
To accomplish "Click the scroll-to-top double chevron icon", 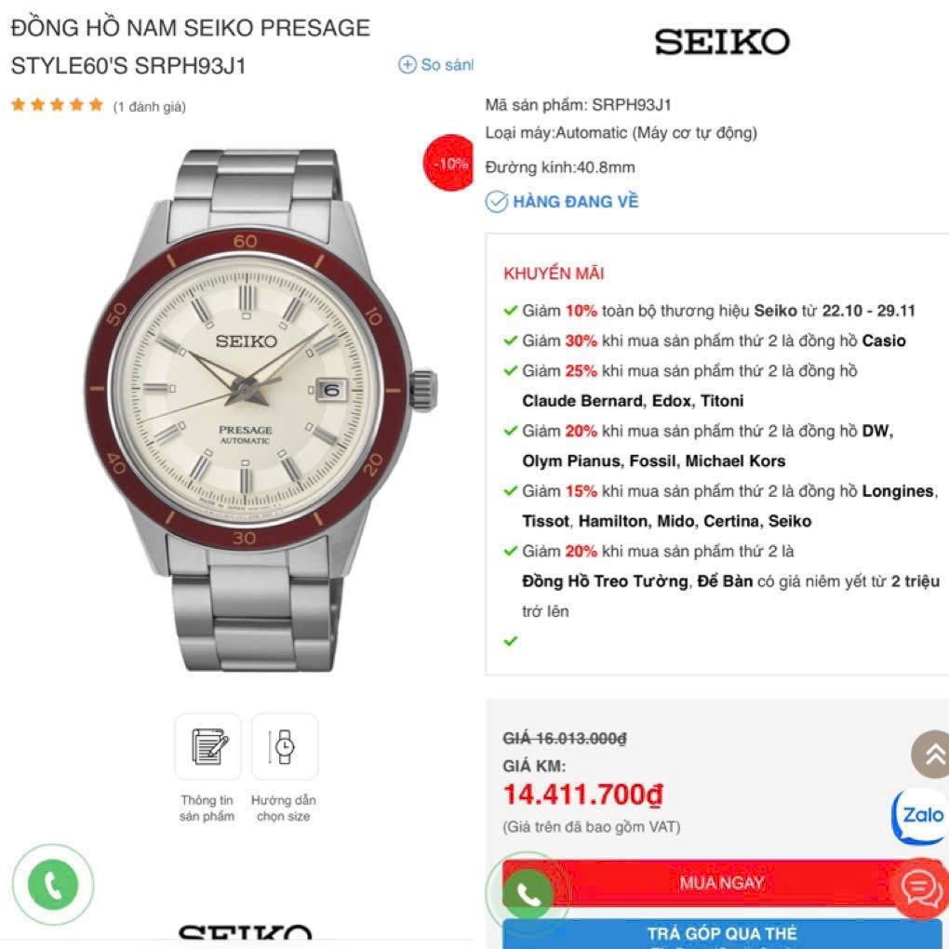I will [930, 754].
